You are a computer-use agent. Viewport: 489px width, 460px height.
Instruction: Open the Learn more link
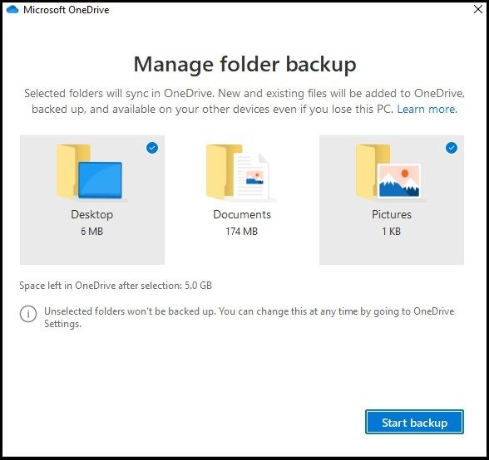[427, 109]
